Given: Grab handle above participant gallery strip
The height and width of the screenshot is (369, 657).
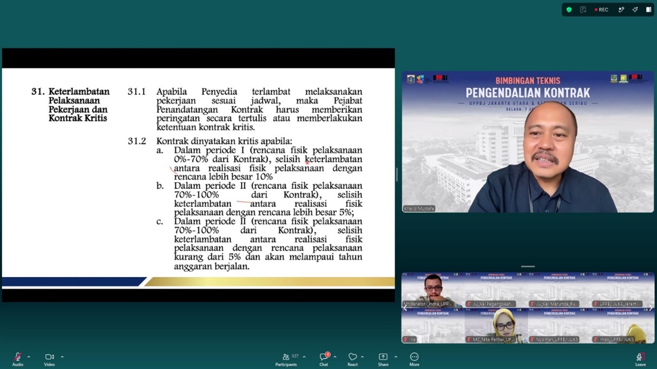Looking at the screenshot, I should 528,266.
